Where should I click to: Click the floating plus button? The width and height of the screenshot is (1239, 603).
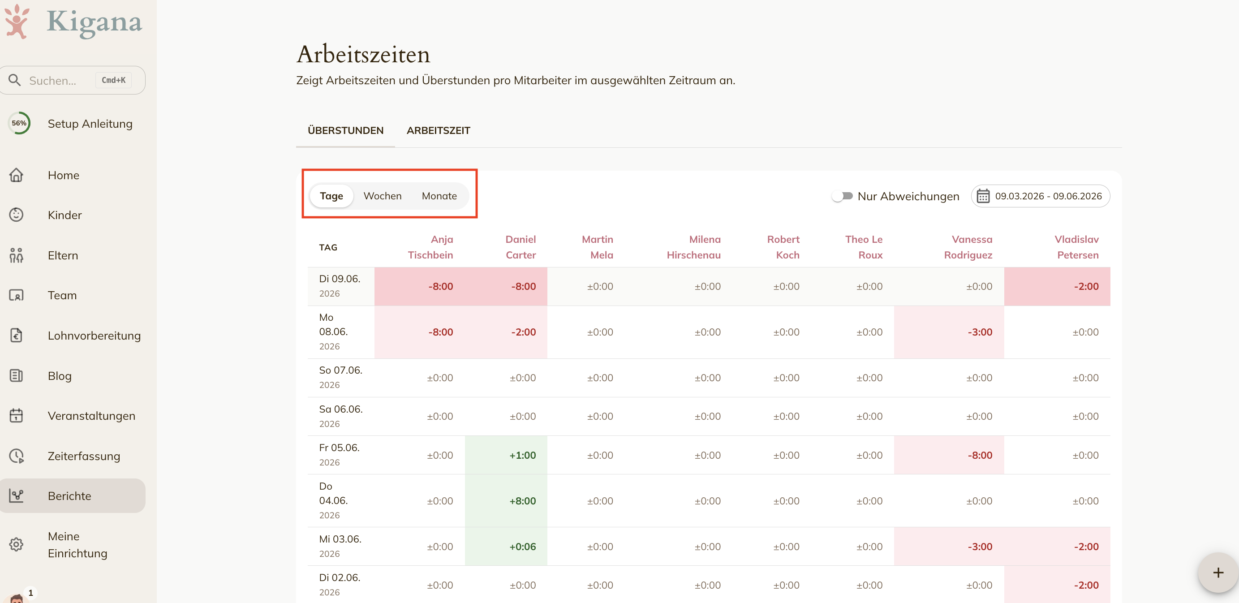(1218, 572)
